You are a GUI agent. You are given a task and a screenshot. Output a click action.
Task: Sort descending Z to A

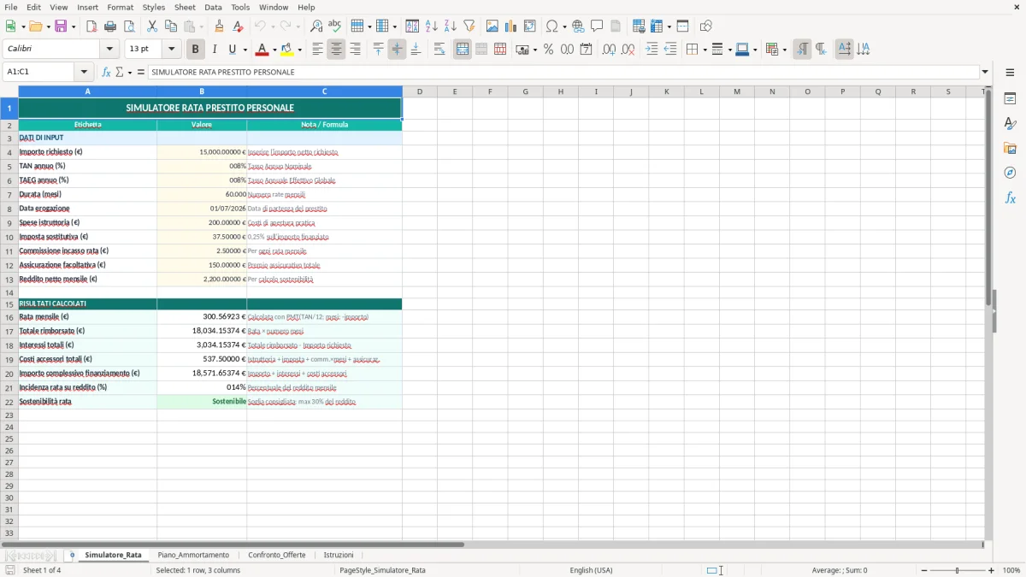coord(450,26)
